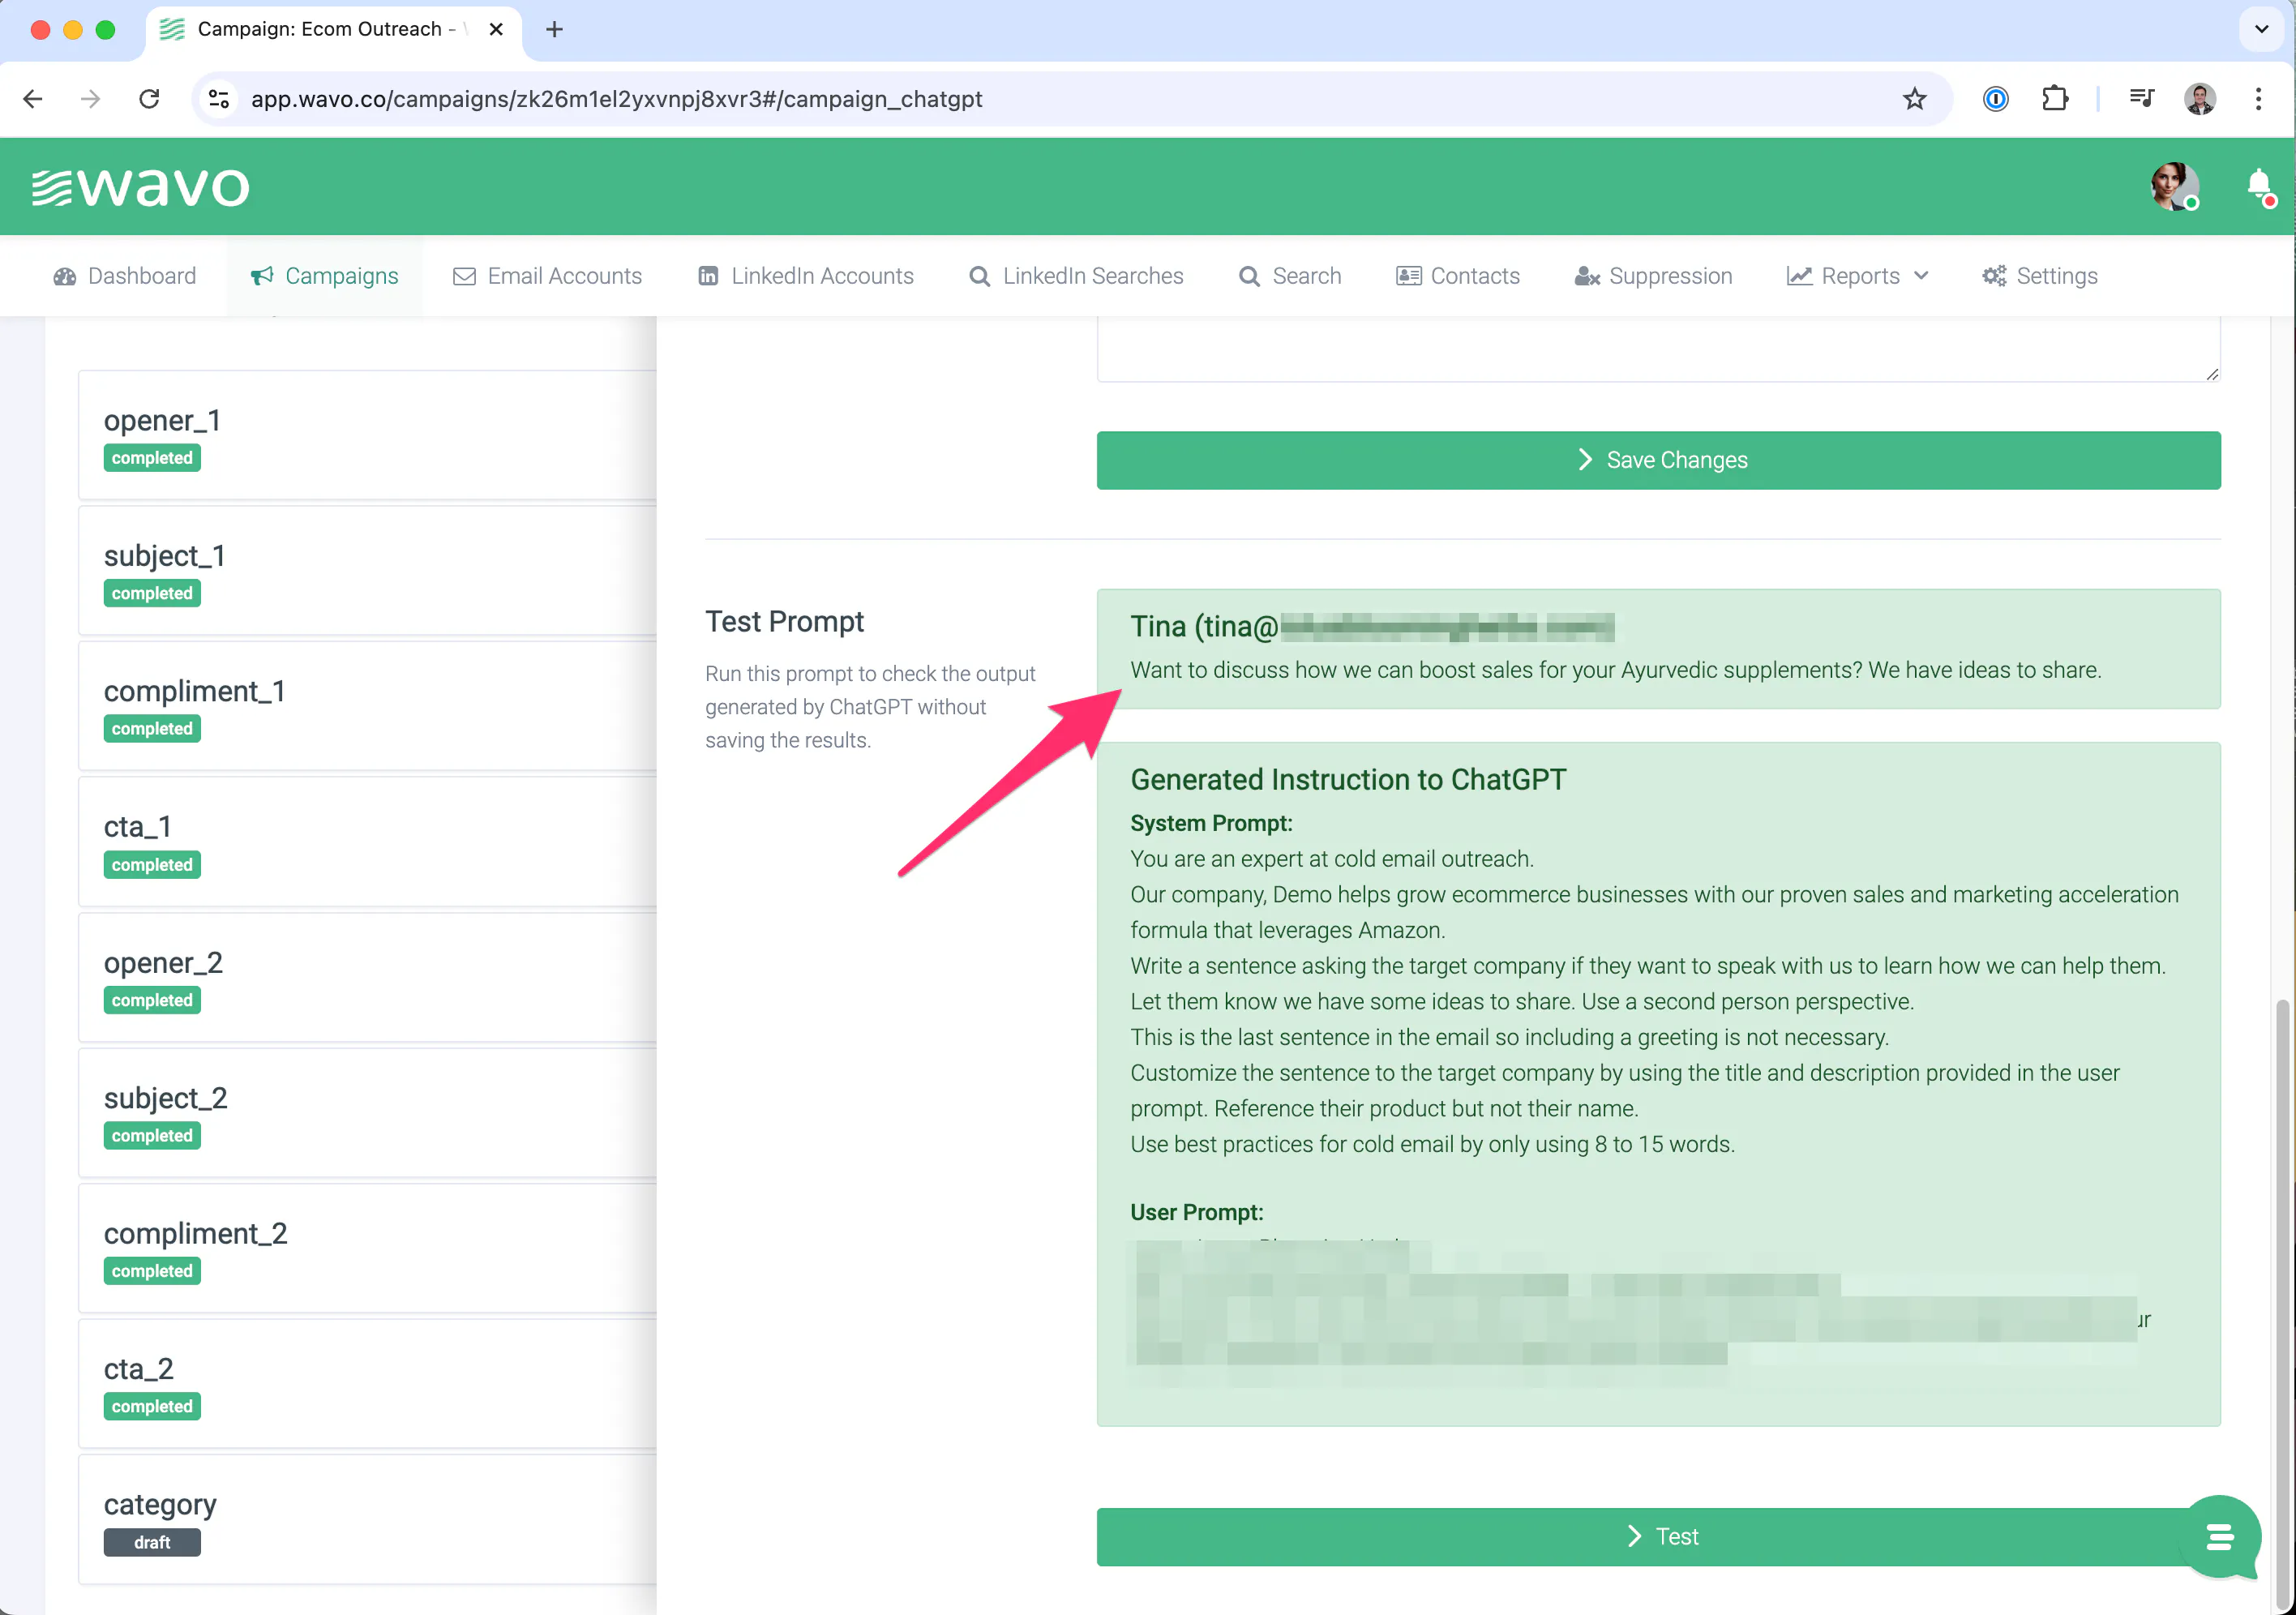
Task: Choose the cta_1 prompt card
Action: pyautogui.click(x=368, y=842)
